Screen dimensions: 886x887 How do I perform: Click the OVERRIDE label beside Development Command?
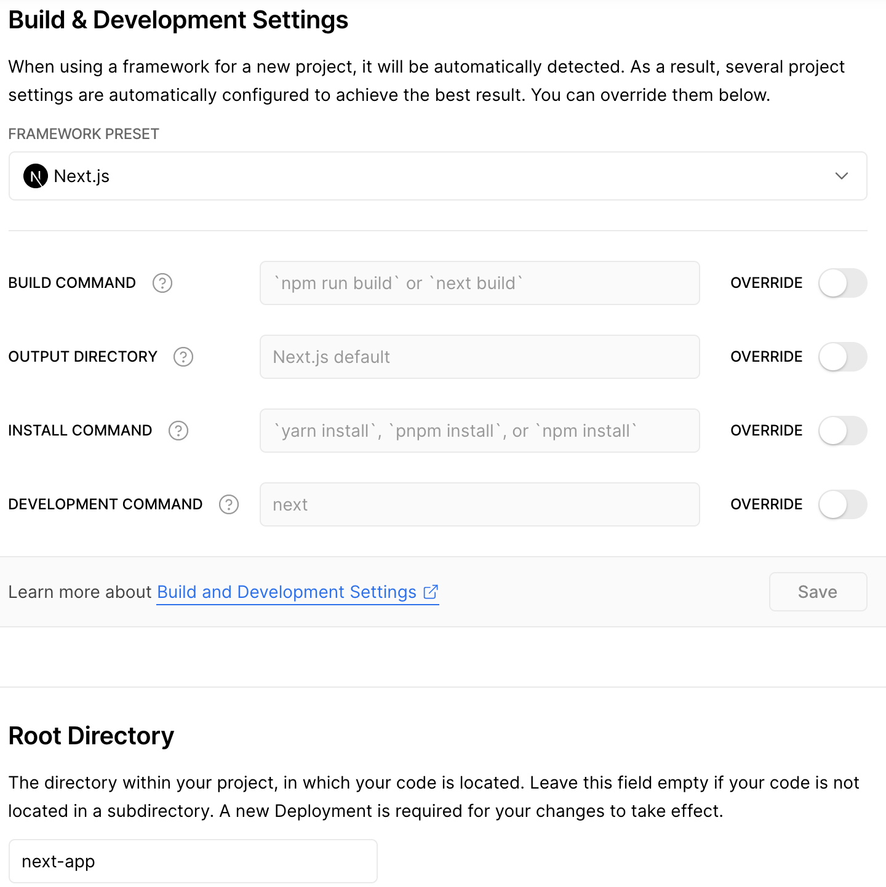point(767,504)
